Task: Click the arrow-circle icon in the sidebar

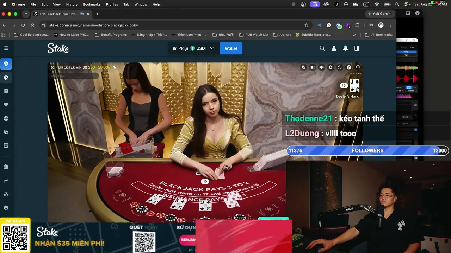Action: click(6, 118)
